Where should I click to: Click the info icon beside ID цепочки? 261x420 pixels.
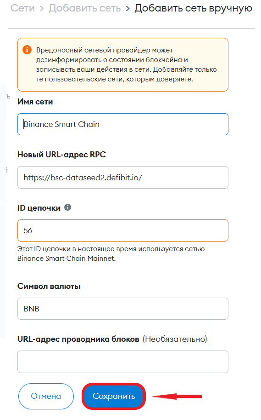[67, 207]
